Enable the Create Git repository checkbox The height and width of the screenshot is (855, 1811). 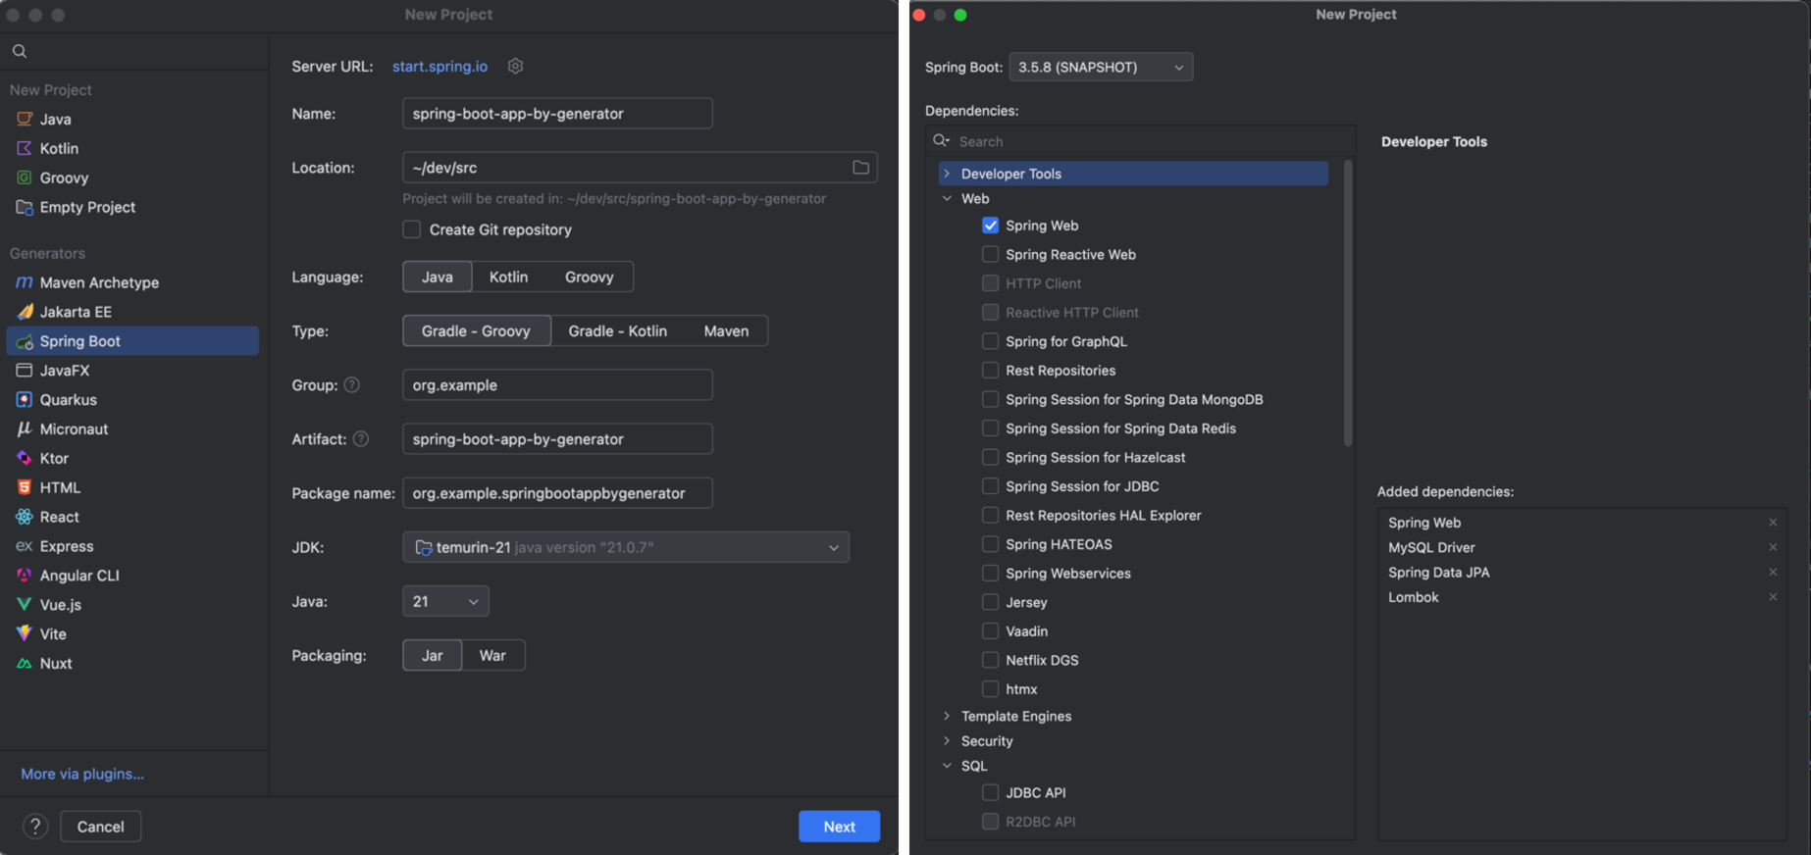(x=412, y=229)
